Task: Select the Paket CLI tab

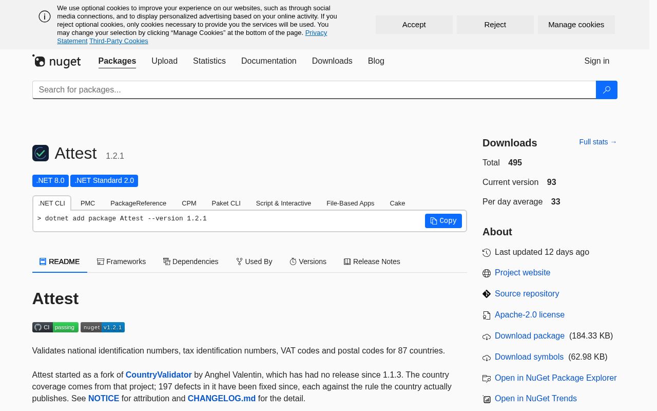Action: [x=226, y=203]
